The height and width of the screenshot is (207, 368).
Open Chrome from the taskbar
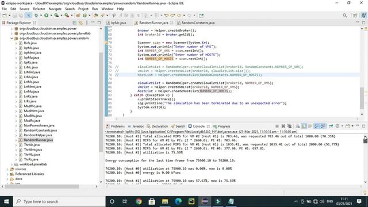(x=139, y=202)
